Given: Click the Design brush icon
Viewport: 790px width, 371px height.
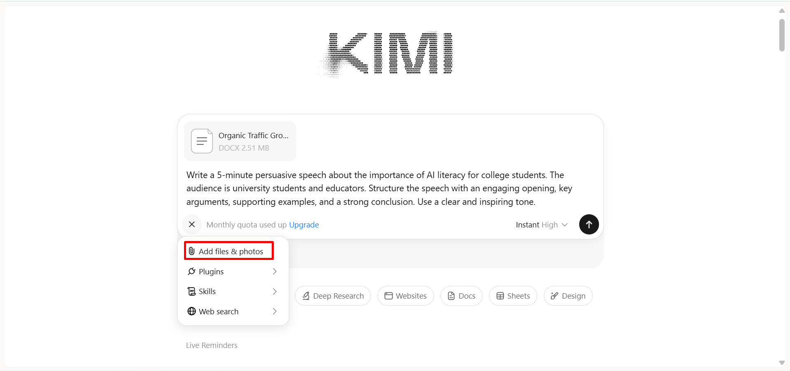Looking at the screenshot, I should click(x=555, y=296).
